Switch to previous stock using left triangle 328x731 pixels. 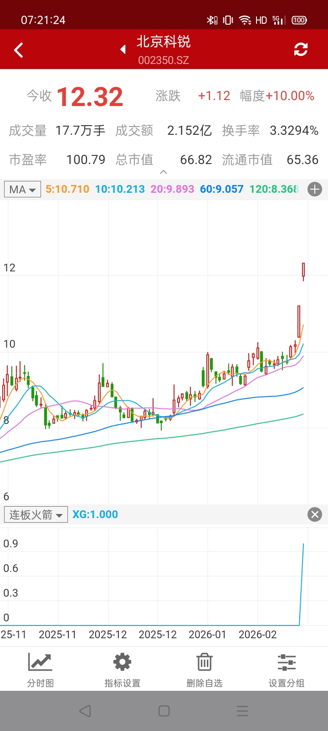point(123,49)
